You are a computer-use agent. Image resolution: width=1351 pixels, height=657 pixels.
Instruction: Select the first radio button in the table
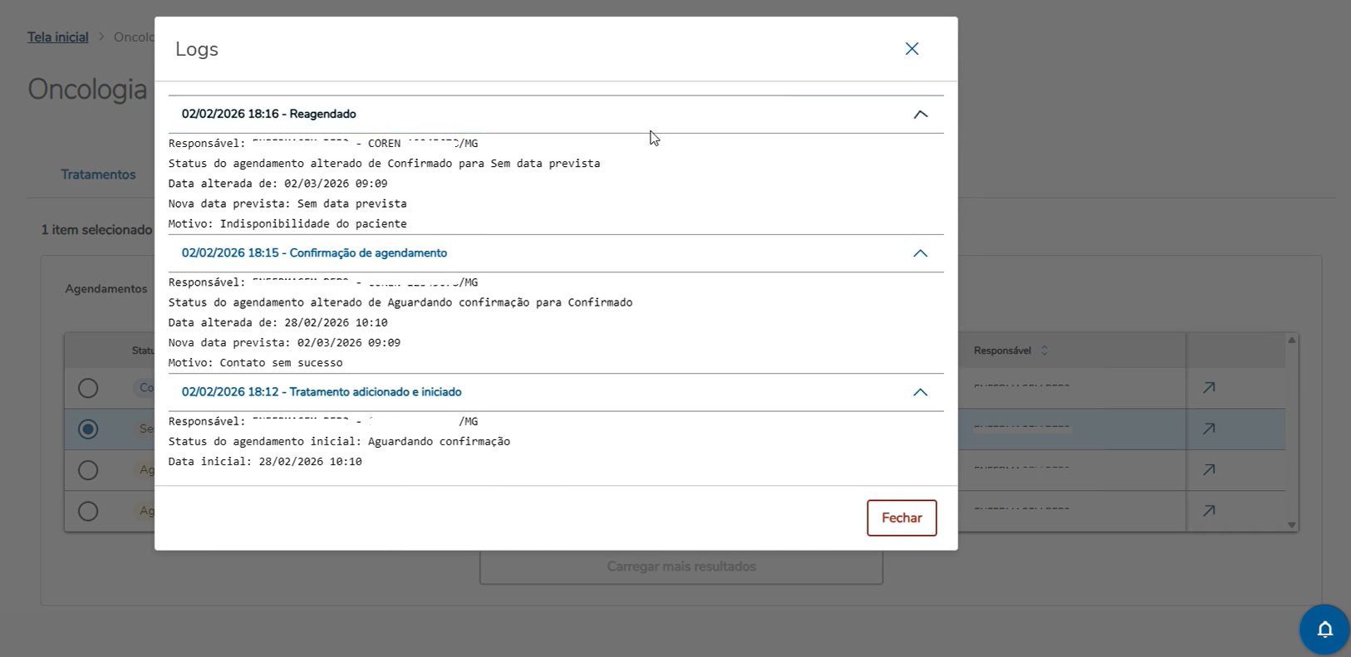coord(88,388)
